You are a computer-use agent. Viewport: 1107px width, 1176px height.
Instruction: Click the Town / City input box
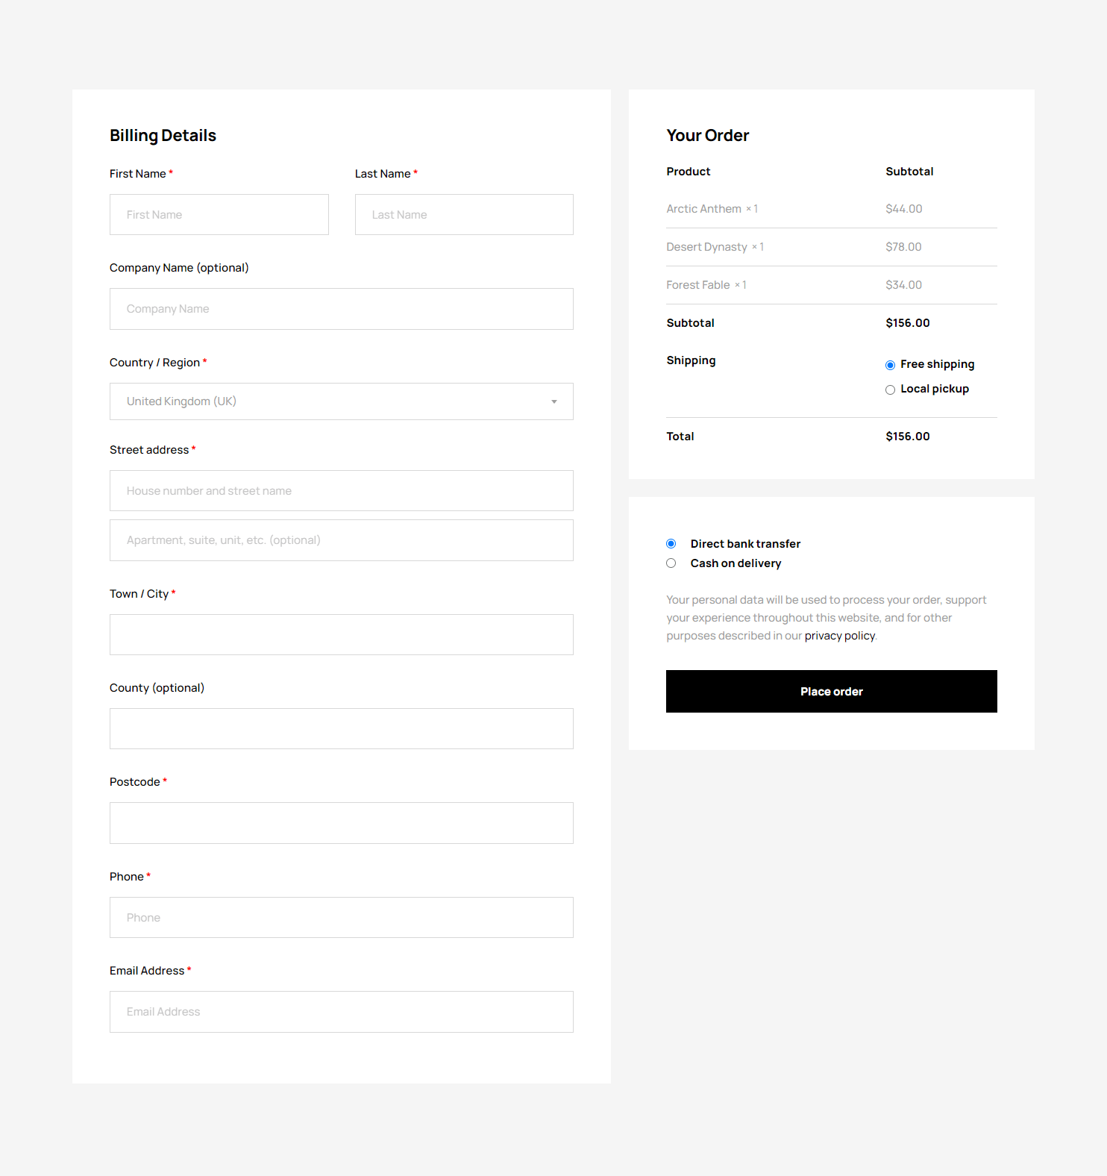pyautogui.click(x=341, y=635)
